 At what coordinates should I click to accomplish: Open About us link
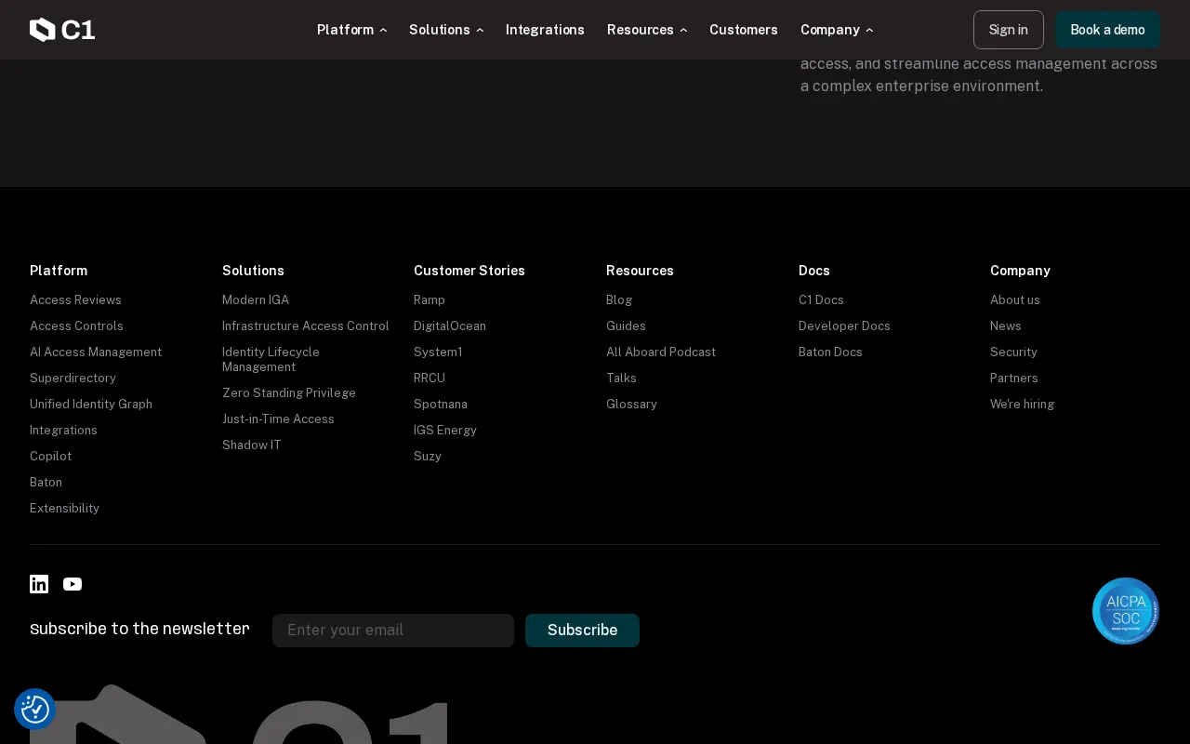1015,299
